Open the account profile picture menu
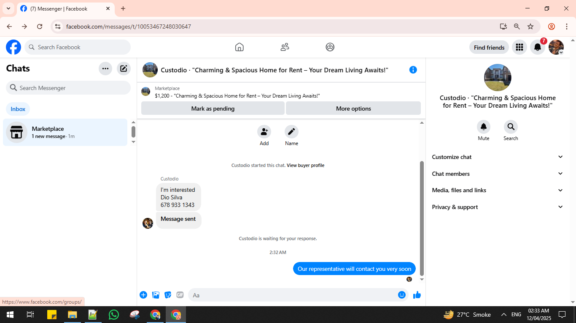Viewport: 576px width, 323px height. click(556, 47)
